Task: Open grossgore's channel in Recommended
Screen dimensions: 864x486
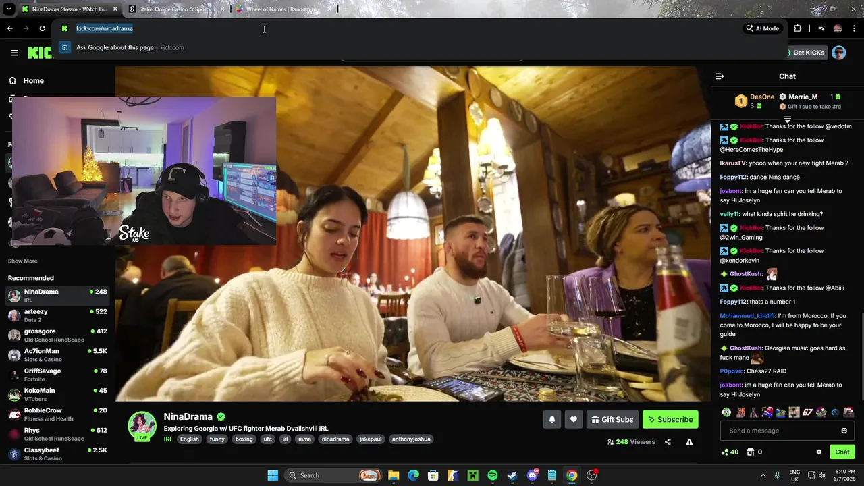Action: 57,335
